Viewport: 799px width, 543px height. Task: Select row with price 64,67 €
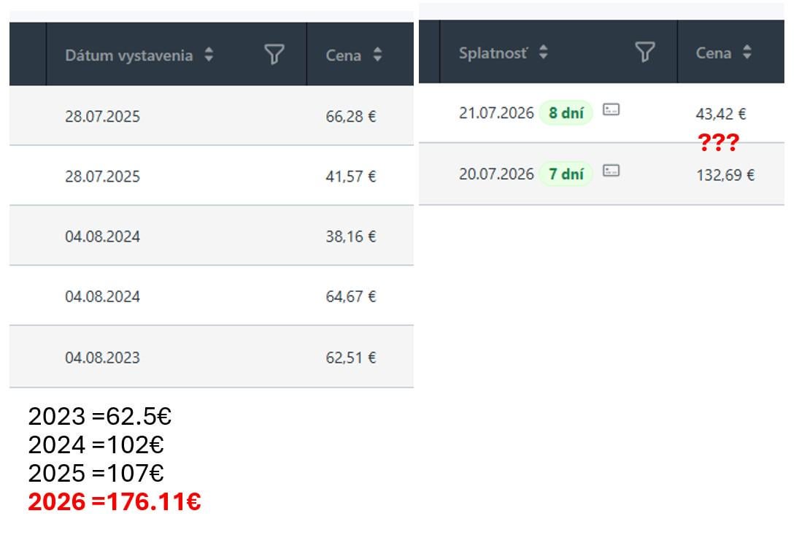point(212,296)
